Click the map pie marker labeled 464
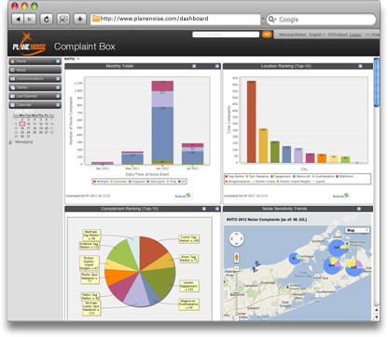This screenshot has width=388, height=337. pos(332,265)
